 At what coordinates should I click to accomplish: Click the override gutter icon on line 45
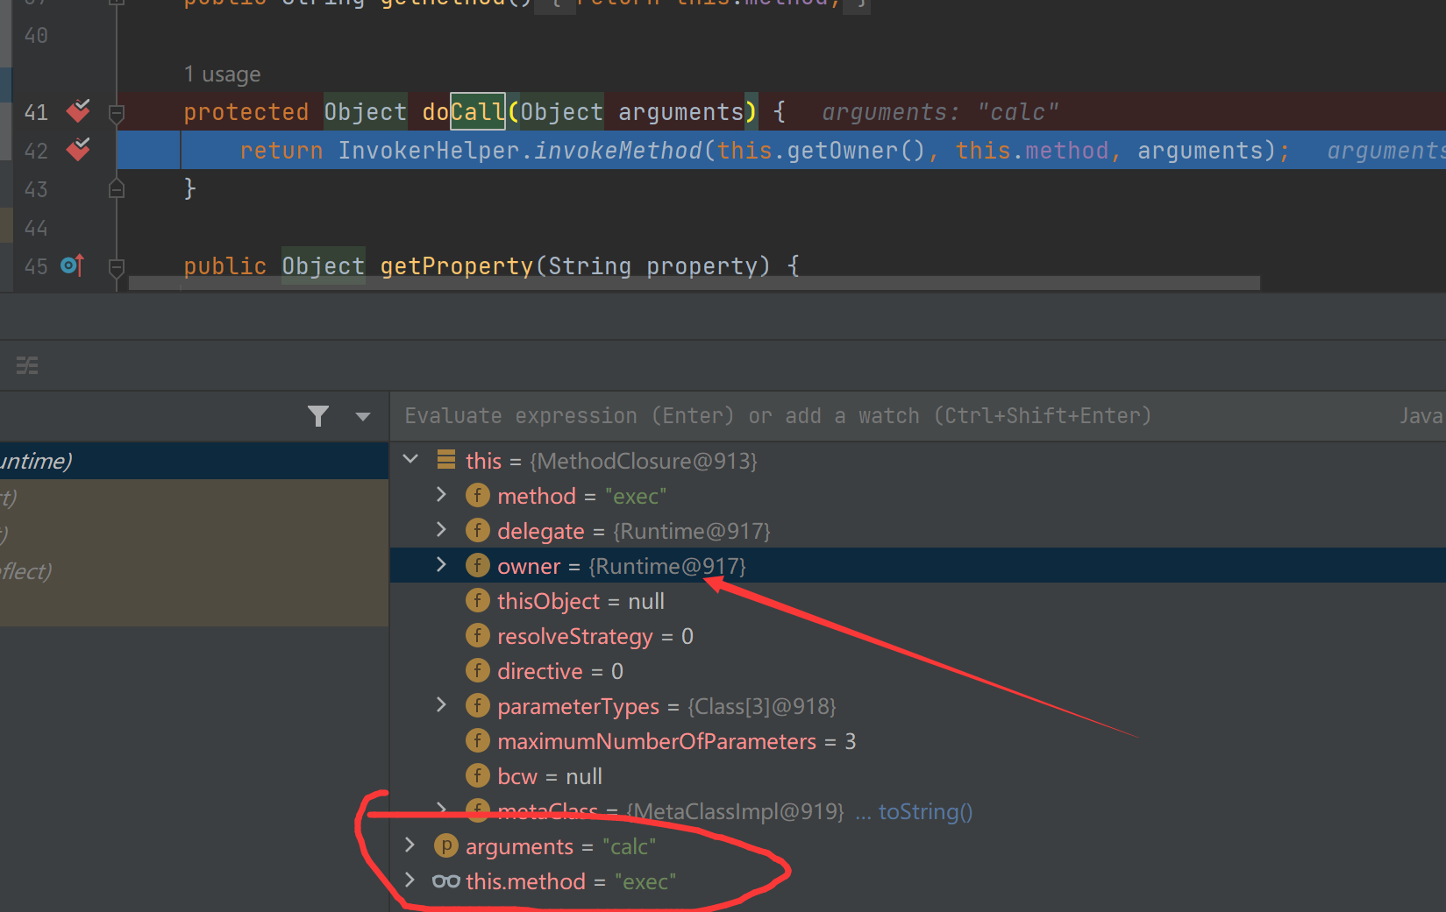(x=72, y=265)
